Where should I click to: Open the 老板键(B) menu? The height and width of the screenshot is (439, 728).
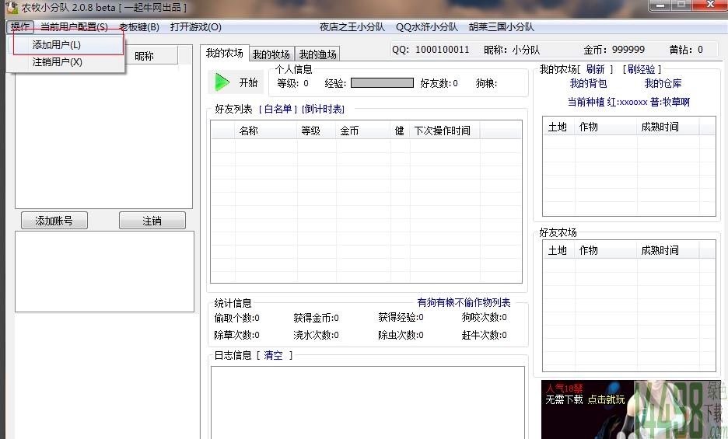pos(138,27)
